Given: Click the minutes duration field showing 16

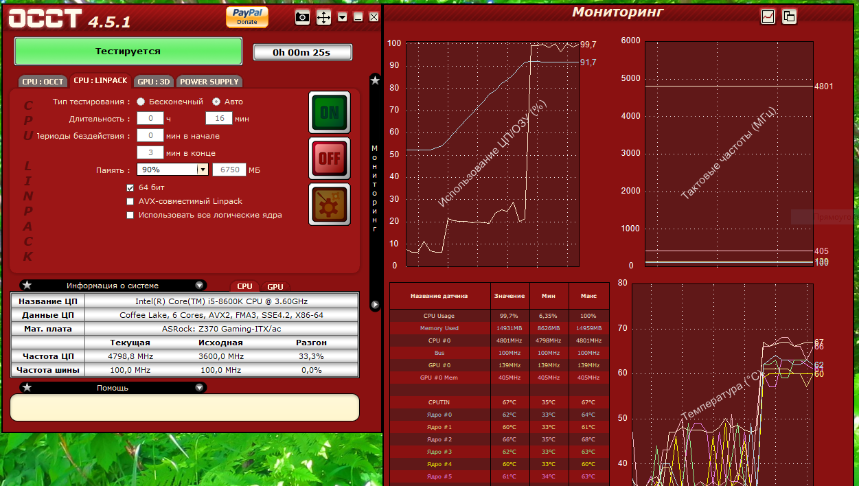Looking at the screenshot, I should pyautogui.click(x=219, y=118).
